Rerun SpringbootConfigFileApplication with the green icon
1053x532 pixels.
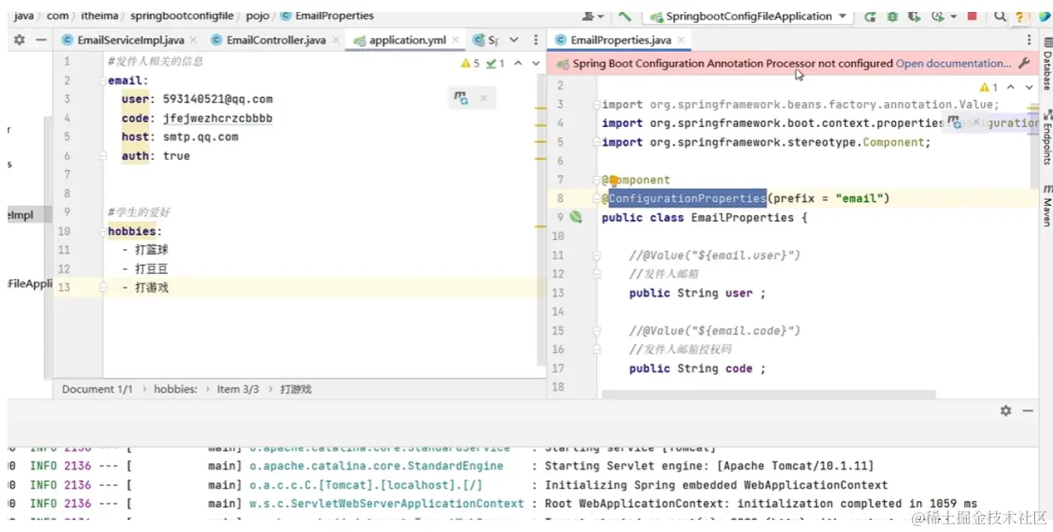tap(870, 16)
